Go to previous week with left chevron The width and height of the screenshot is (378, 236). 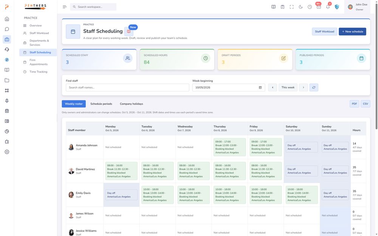tap(273, 88)
